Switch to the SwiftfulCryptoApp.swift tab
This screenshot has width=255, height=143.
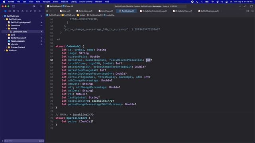pos(208,11)
